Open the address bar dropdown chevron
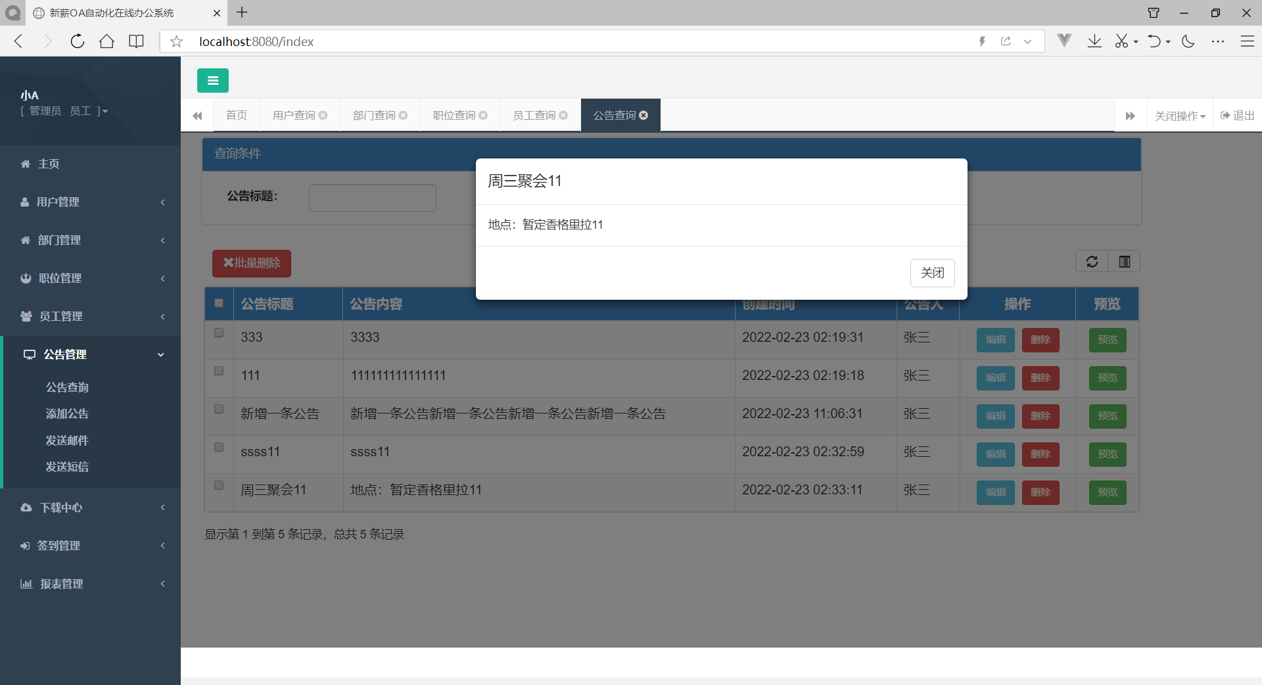 pyautogui.click(x=1027, y=41)
